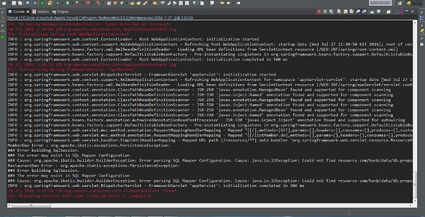Go back to previous edit location
Viewport: 425px width, 217px height.
(x=223, y=3)
